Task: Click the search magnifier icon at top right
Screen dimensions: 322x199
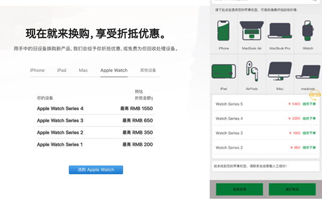Action: click(x=314, y=1)
